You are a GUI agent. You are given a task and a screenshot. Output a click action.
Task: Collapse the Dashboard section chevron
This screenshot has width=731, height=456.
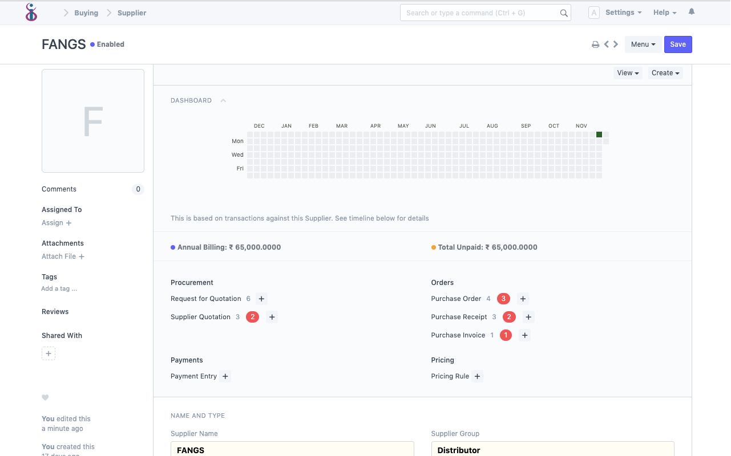223,100
